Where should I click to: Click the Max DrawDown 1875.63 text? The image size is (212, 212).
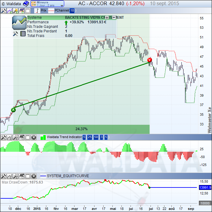pos(22,182)
